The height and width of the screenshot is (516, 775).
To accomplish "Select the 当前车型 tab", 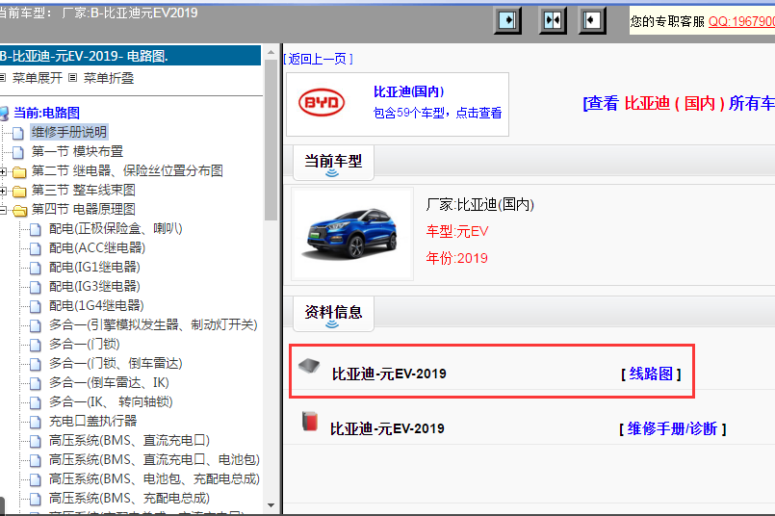I will tap(333, 163).
